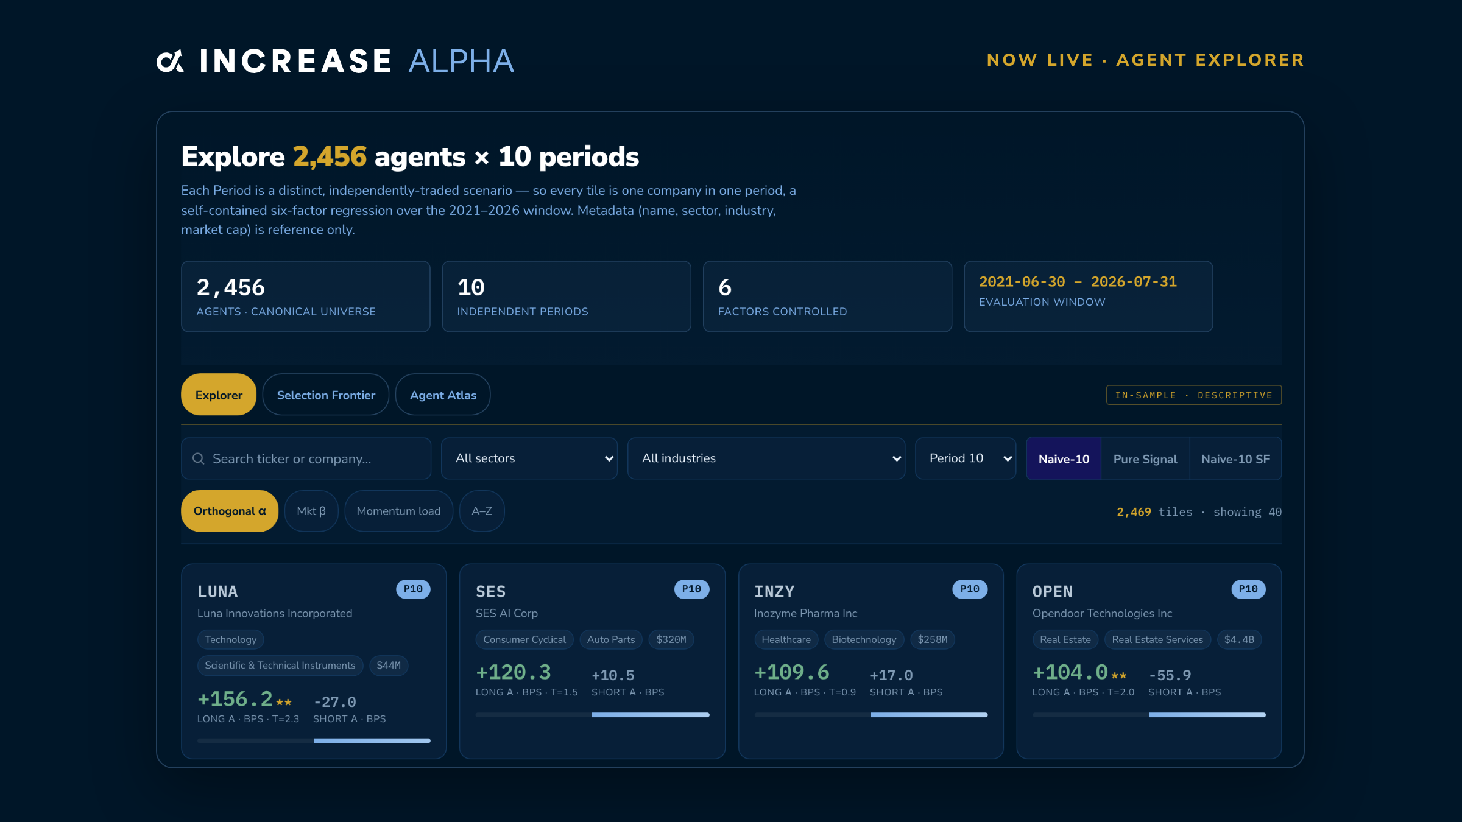Click the Increase Alpha logo icon
Image resolution: width=1462 pixels, height=822 pixels.
170,61
